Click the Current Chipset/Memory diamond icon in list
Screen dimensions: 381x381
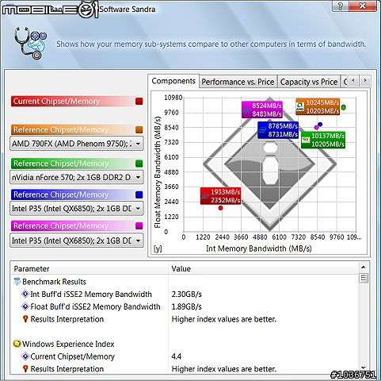[25, 356]
